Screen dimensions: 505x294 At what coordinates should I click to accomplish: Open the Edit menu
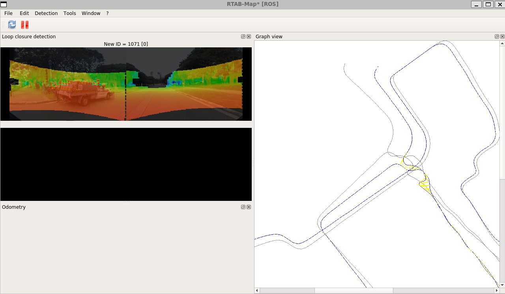click(24, 13)
